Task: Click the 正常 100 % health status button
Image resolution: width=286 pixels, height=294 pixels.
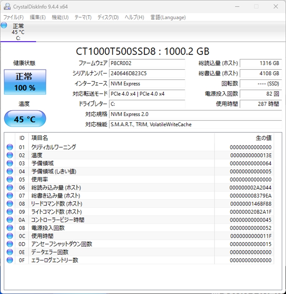Action: pos(25,82)
